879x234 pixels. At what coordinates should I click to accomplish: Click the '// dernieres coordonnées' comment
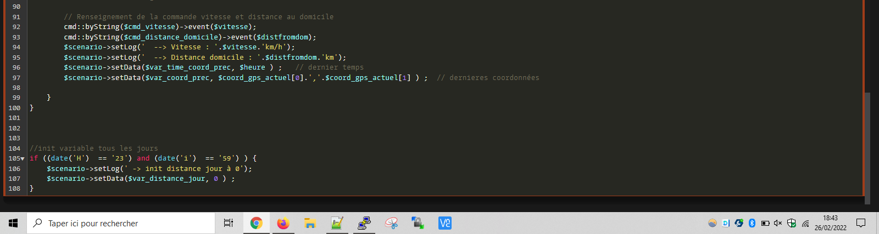pyautogui.click(x=488, y=78)
